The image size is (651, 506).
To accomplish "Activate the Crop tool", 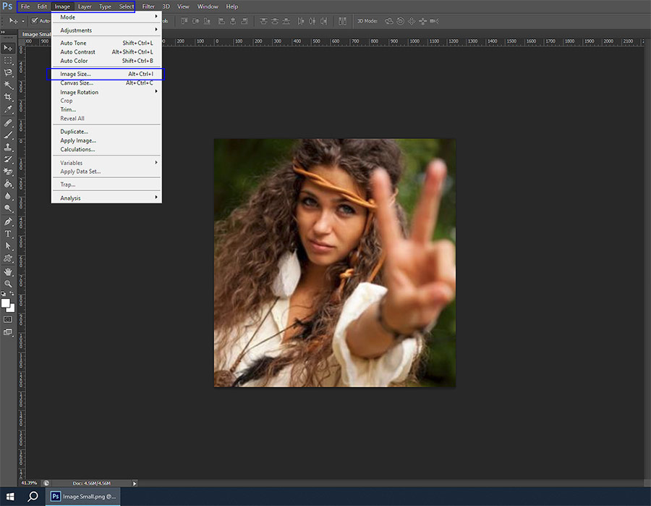I will coord(9,97).
